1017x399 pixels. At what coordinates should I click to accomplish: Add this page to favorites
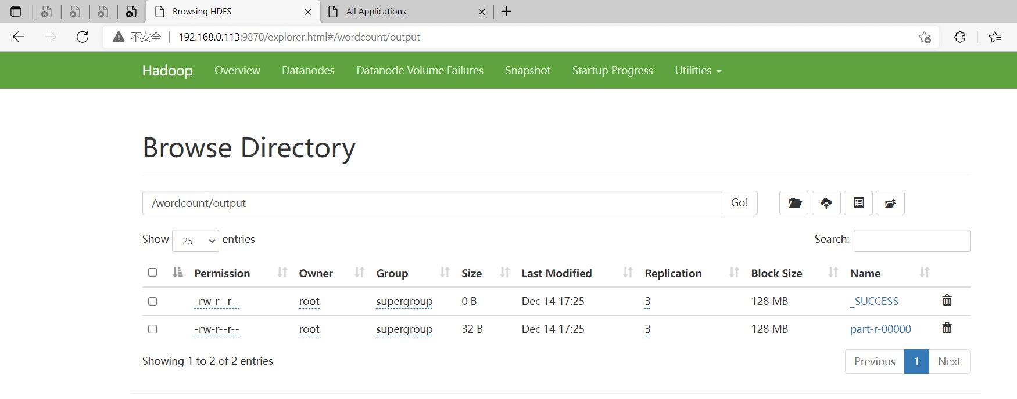point(925,37)
